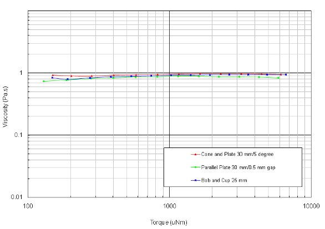The height and width of the screenshot is (229, 325).
Task: Select the last blue data point of the Bob and Cup series
Action: [x=286, y=75]
